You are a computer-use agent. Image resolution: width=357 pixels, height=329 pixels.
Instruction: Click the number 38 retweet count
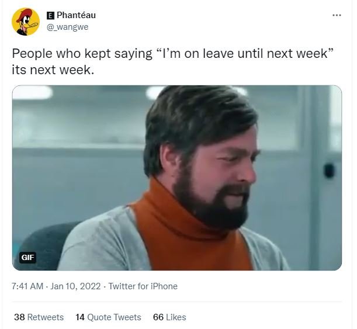click(x=19, y=317)
